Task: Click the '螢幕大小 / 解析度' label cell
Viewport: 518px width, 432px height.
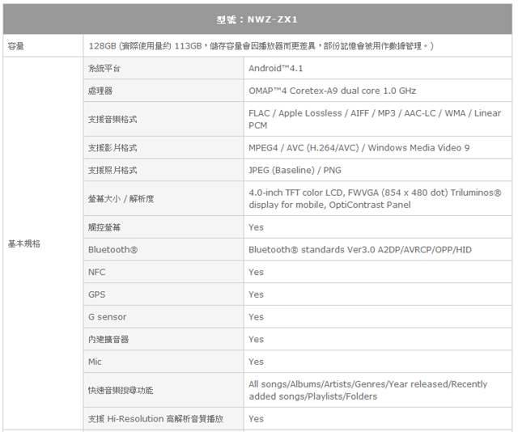Action: [x=163, y=198]
